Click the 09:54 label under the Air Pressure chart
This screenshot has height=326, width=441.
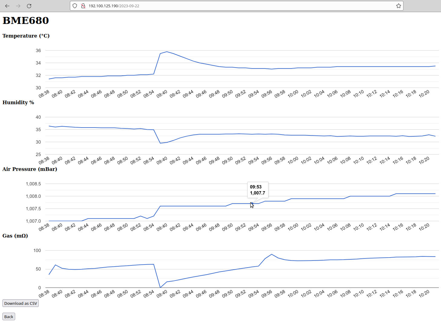[254, 227]
